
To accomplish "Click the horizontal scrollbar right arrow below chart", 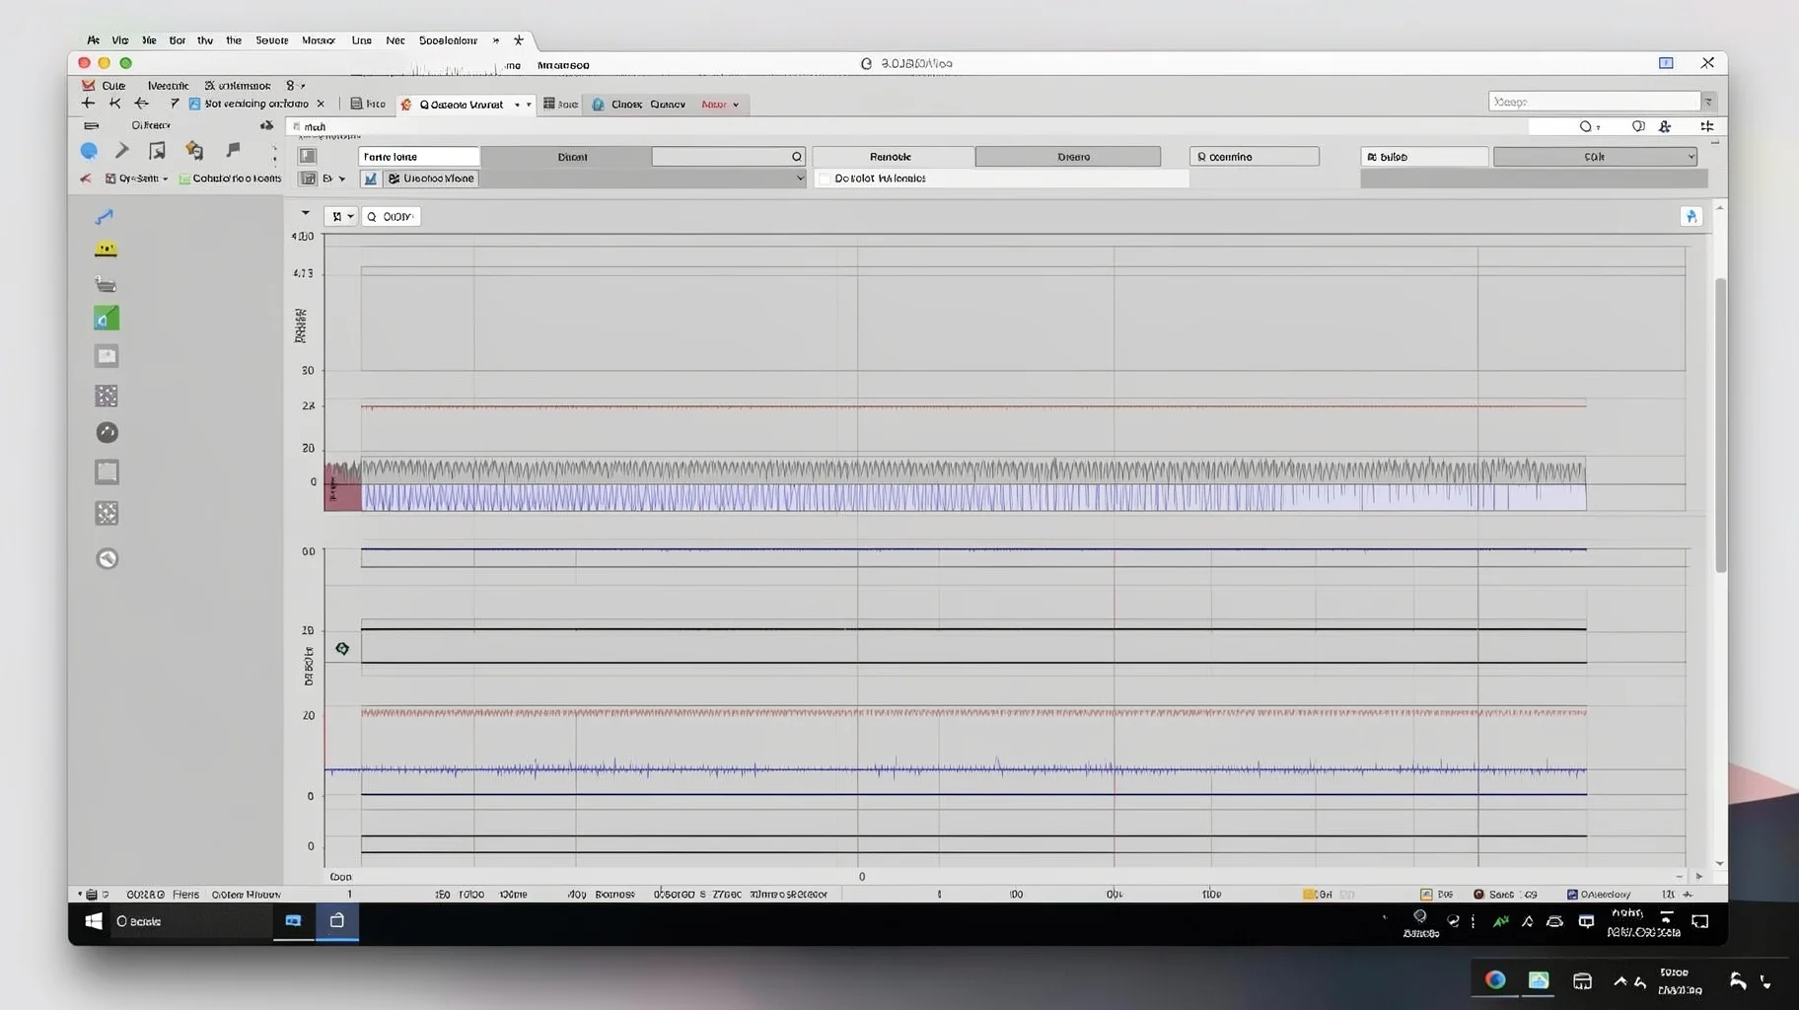I will 1698,876.
